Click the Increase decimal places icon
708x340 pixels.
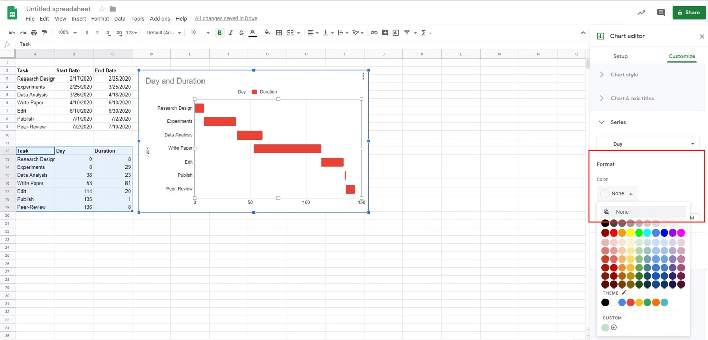click(119, 33)
